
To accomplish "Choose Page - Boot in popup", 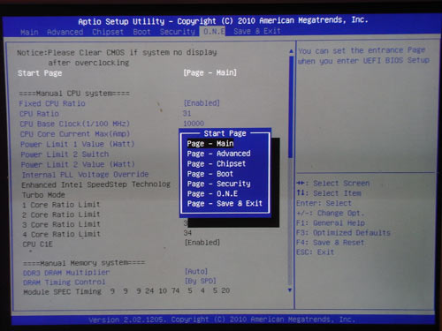I will [210, 174].
